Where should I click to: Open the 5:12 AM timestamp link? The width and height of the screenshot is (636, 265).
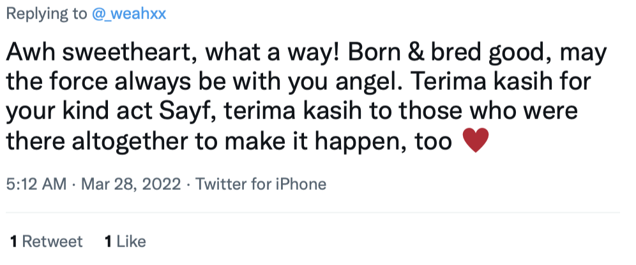point(36,184)
